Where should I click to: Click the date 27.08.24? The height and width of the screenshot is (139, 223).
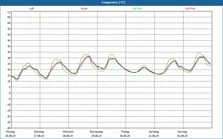click(x=39, y=136)
